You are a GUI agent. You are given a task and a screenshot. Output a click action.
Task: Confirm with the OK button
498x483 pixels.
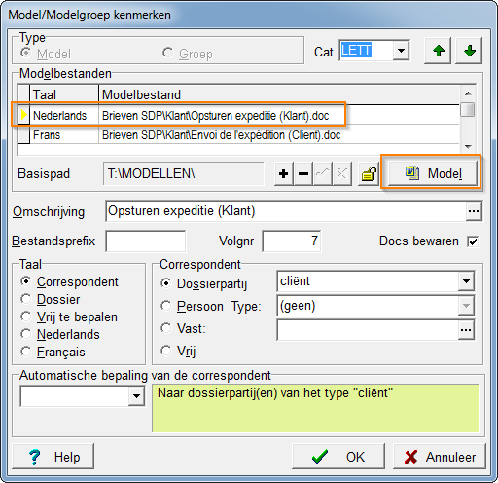tap(338, 457)
